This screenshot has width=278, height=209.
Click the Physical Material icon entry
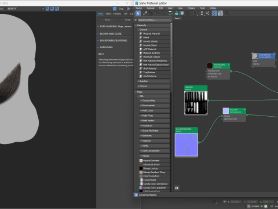click(141, 34)
